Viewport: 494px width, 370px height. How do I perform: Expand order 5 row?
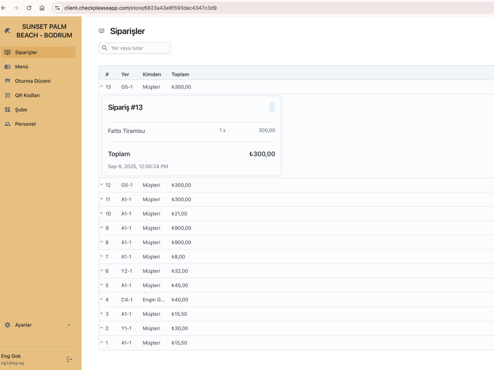click(x=101, y=285)
